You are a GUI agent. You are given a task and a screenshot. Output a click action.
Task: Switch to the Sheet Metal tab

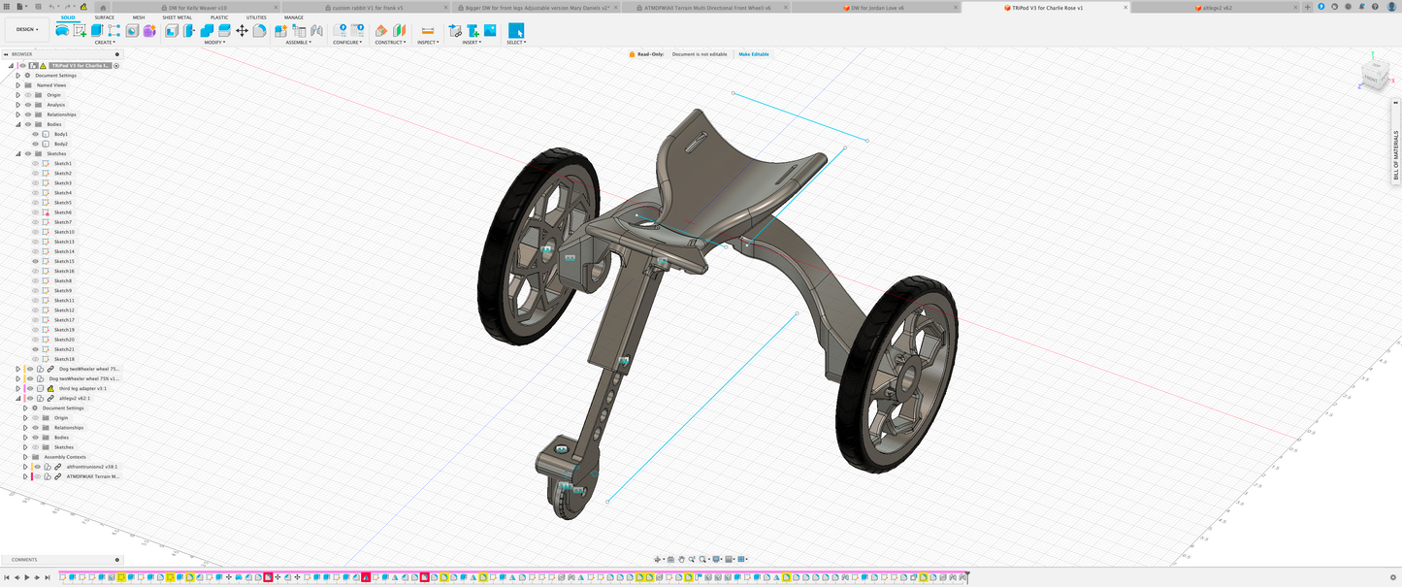point(177,17)
